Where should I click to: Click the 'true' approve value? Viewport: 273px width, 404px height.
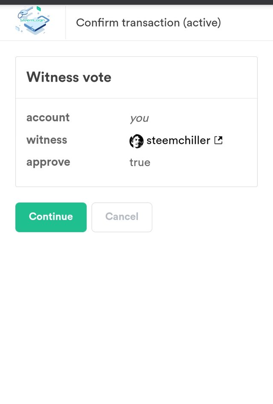[x=140, y=163]
